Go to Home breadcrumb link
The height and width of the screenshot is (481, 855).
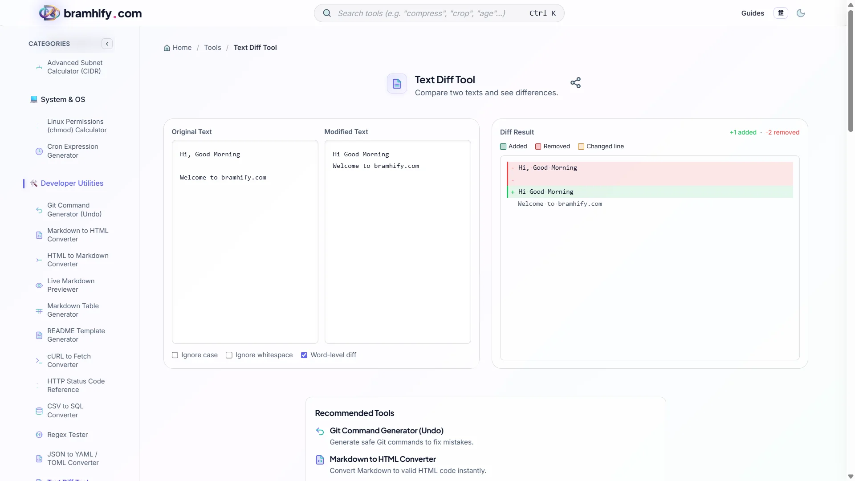click(182, 48)
